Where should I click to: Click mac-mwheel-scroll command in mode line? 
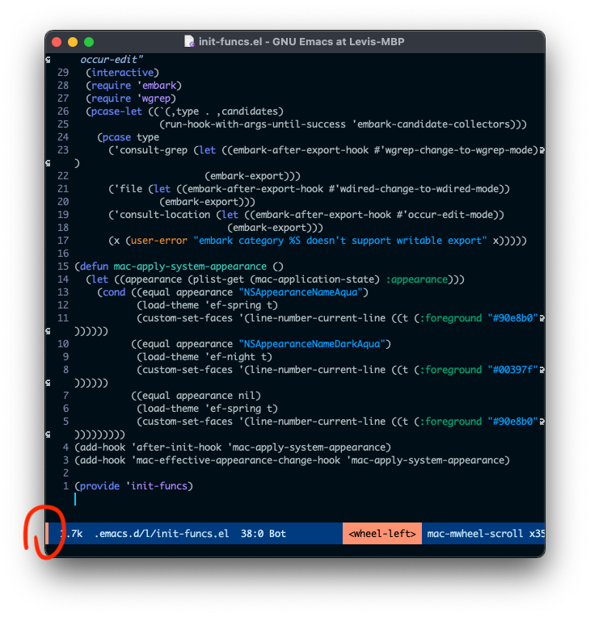tap(475, 534)
